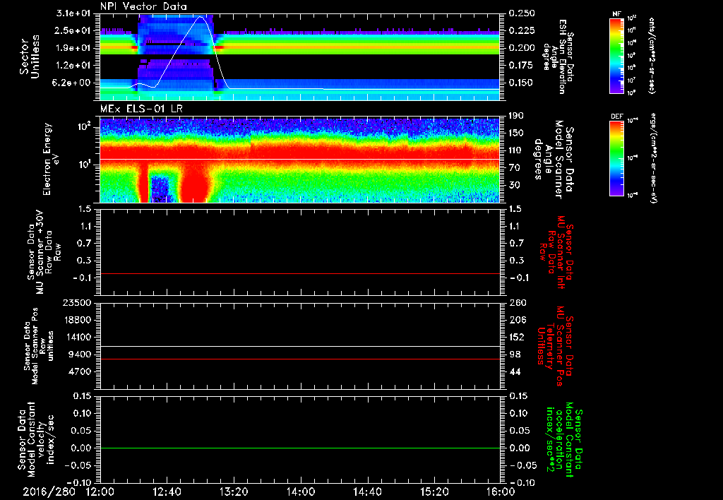723x500 pixels.
Task: Click the MU Scanner +30V Raw Data label
Action: [44, 253]
